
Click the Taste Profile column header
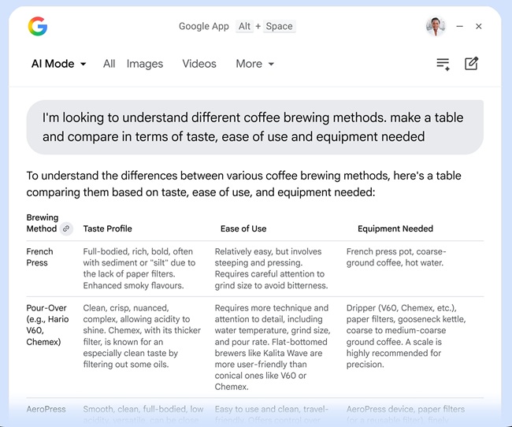(x=108, y=228)
